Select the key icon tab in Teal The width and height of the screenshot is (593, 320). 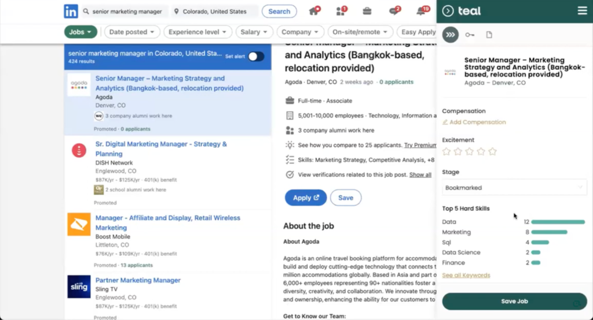[x=470, y=35]
